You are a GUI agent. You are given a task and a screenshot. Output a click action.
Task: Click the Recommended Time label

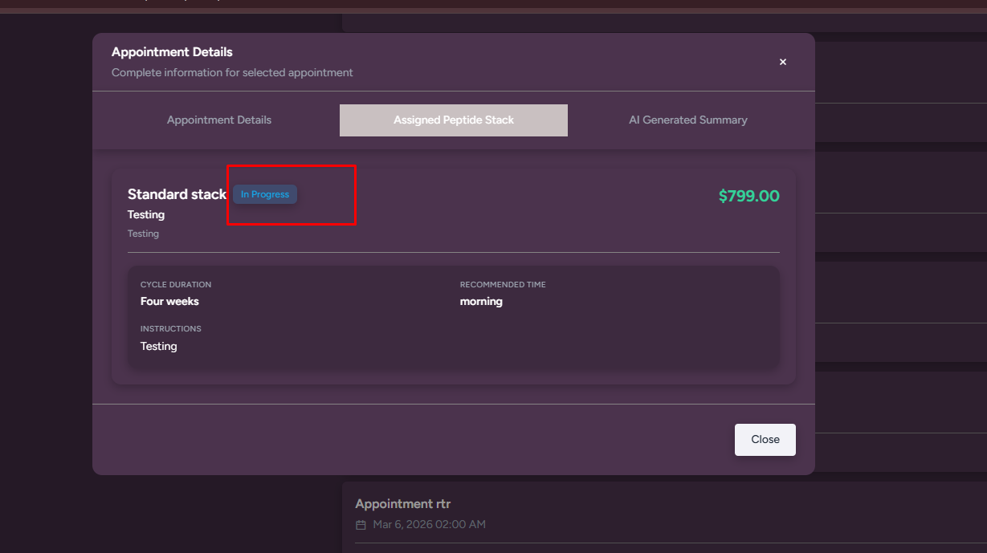click(x=503, y=285)
